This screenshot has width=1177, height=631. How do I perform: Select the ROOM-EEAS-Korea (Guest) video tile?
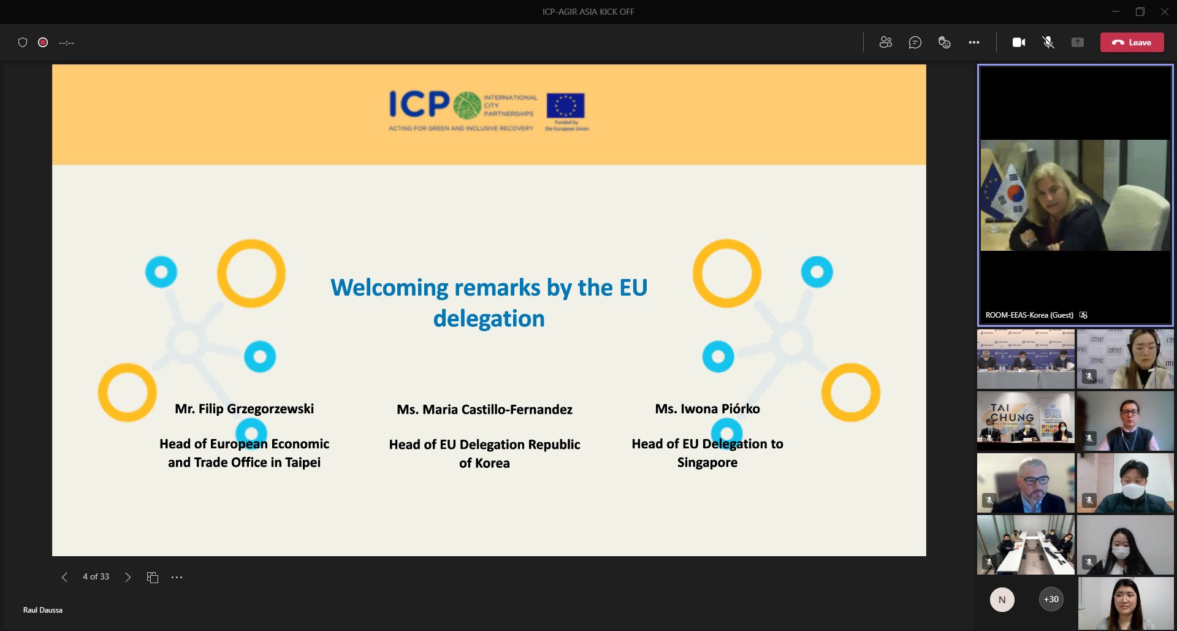[1075, 195]
